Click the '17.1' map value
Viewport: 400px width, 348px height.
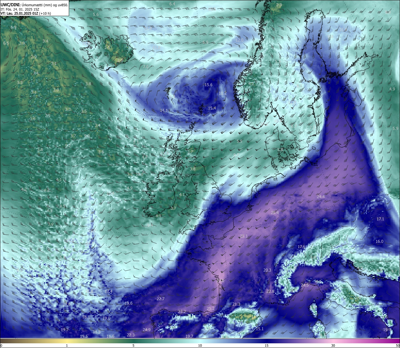pos(380,219)
